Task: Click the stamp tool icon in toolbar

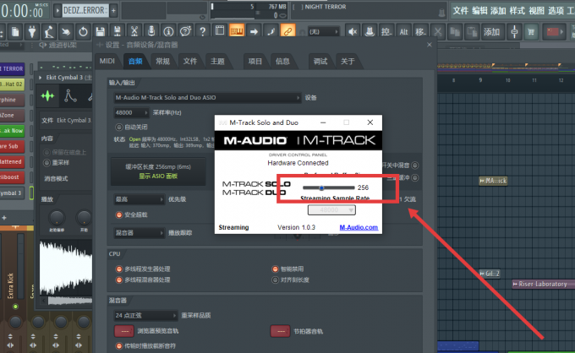Action: coord(370,31)
